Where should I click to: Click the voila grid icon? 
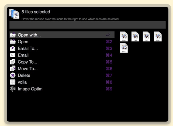[13, 82]
